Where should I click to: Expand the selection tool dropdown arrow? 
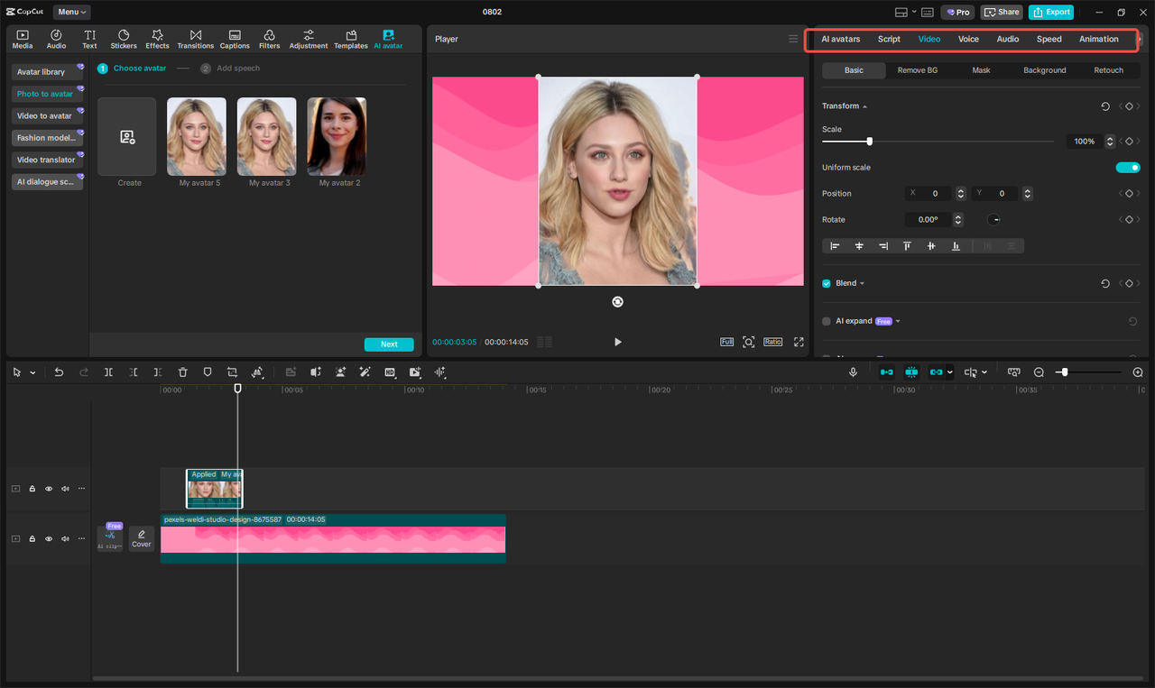tap(33, 372)
